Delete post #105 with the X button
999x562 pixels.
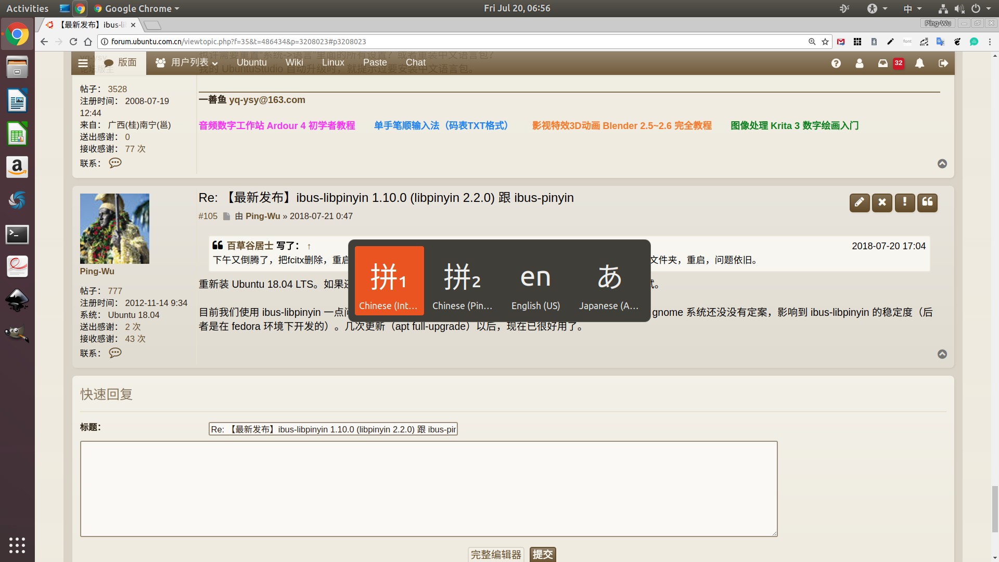tap(882, 202)
